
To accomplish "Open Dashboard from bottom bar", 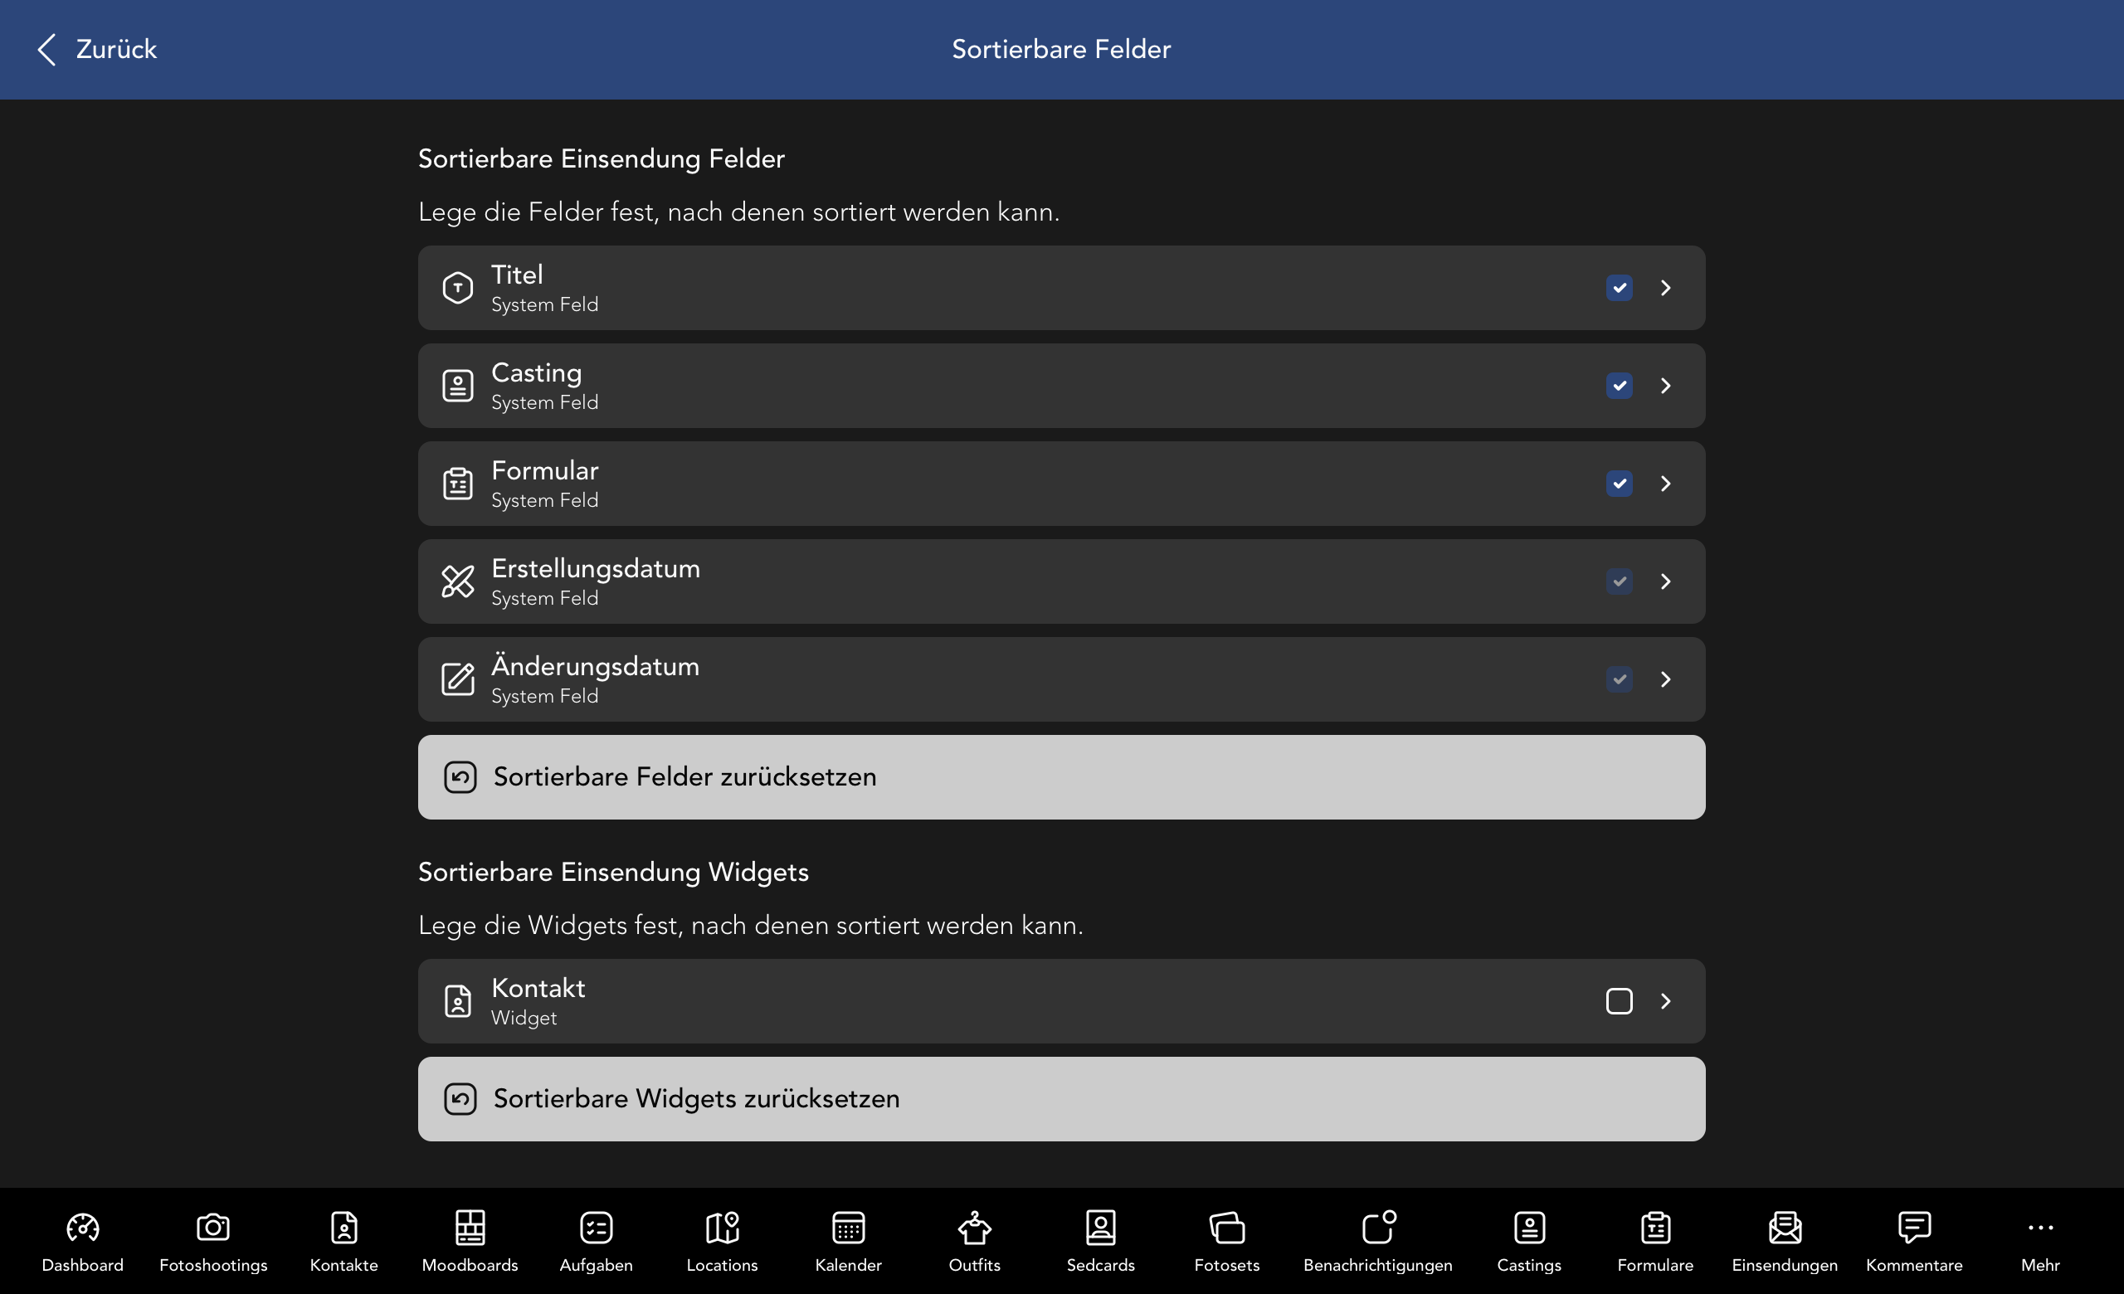I will click(x=83, y=1243).
